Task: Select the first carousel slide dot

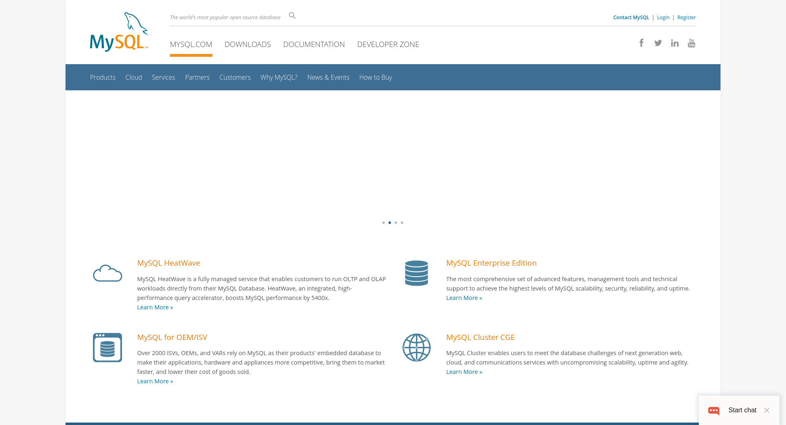Action: [384, 223]
